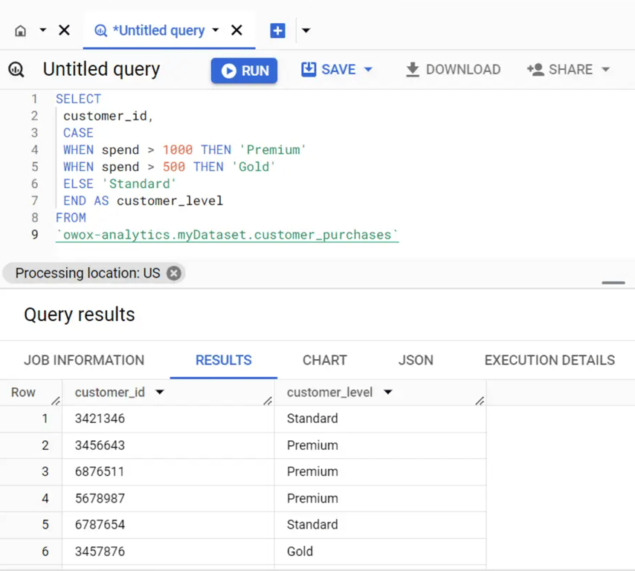635x571 pixels.
Task: Close the *Untitled query tab
Action: pos(236,30)
